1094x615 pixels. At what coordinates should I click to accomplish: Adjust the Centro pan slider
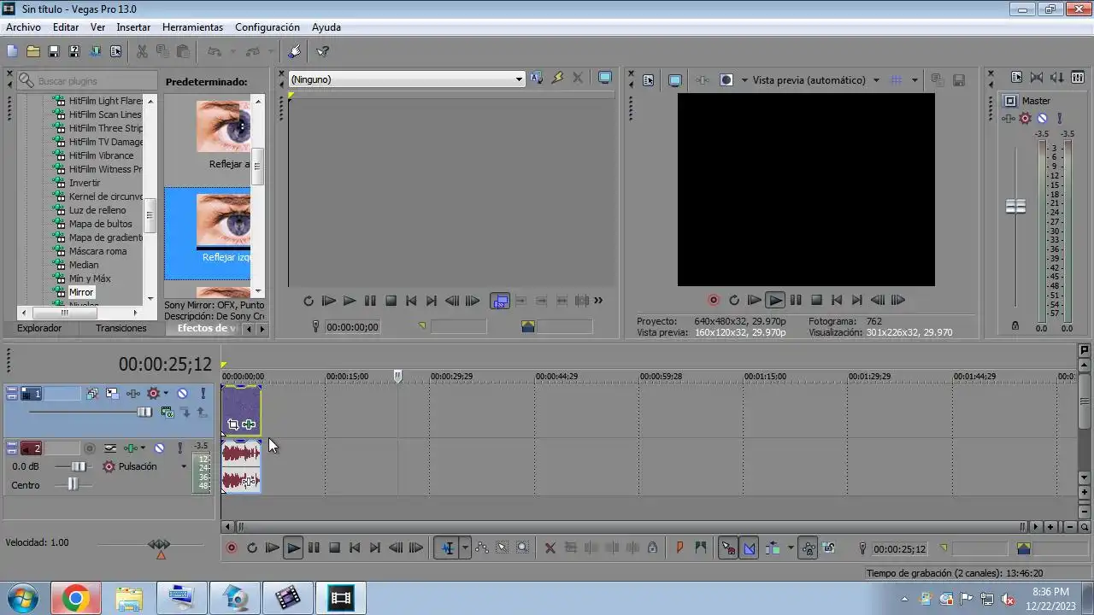(73, 484)
